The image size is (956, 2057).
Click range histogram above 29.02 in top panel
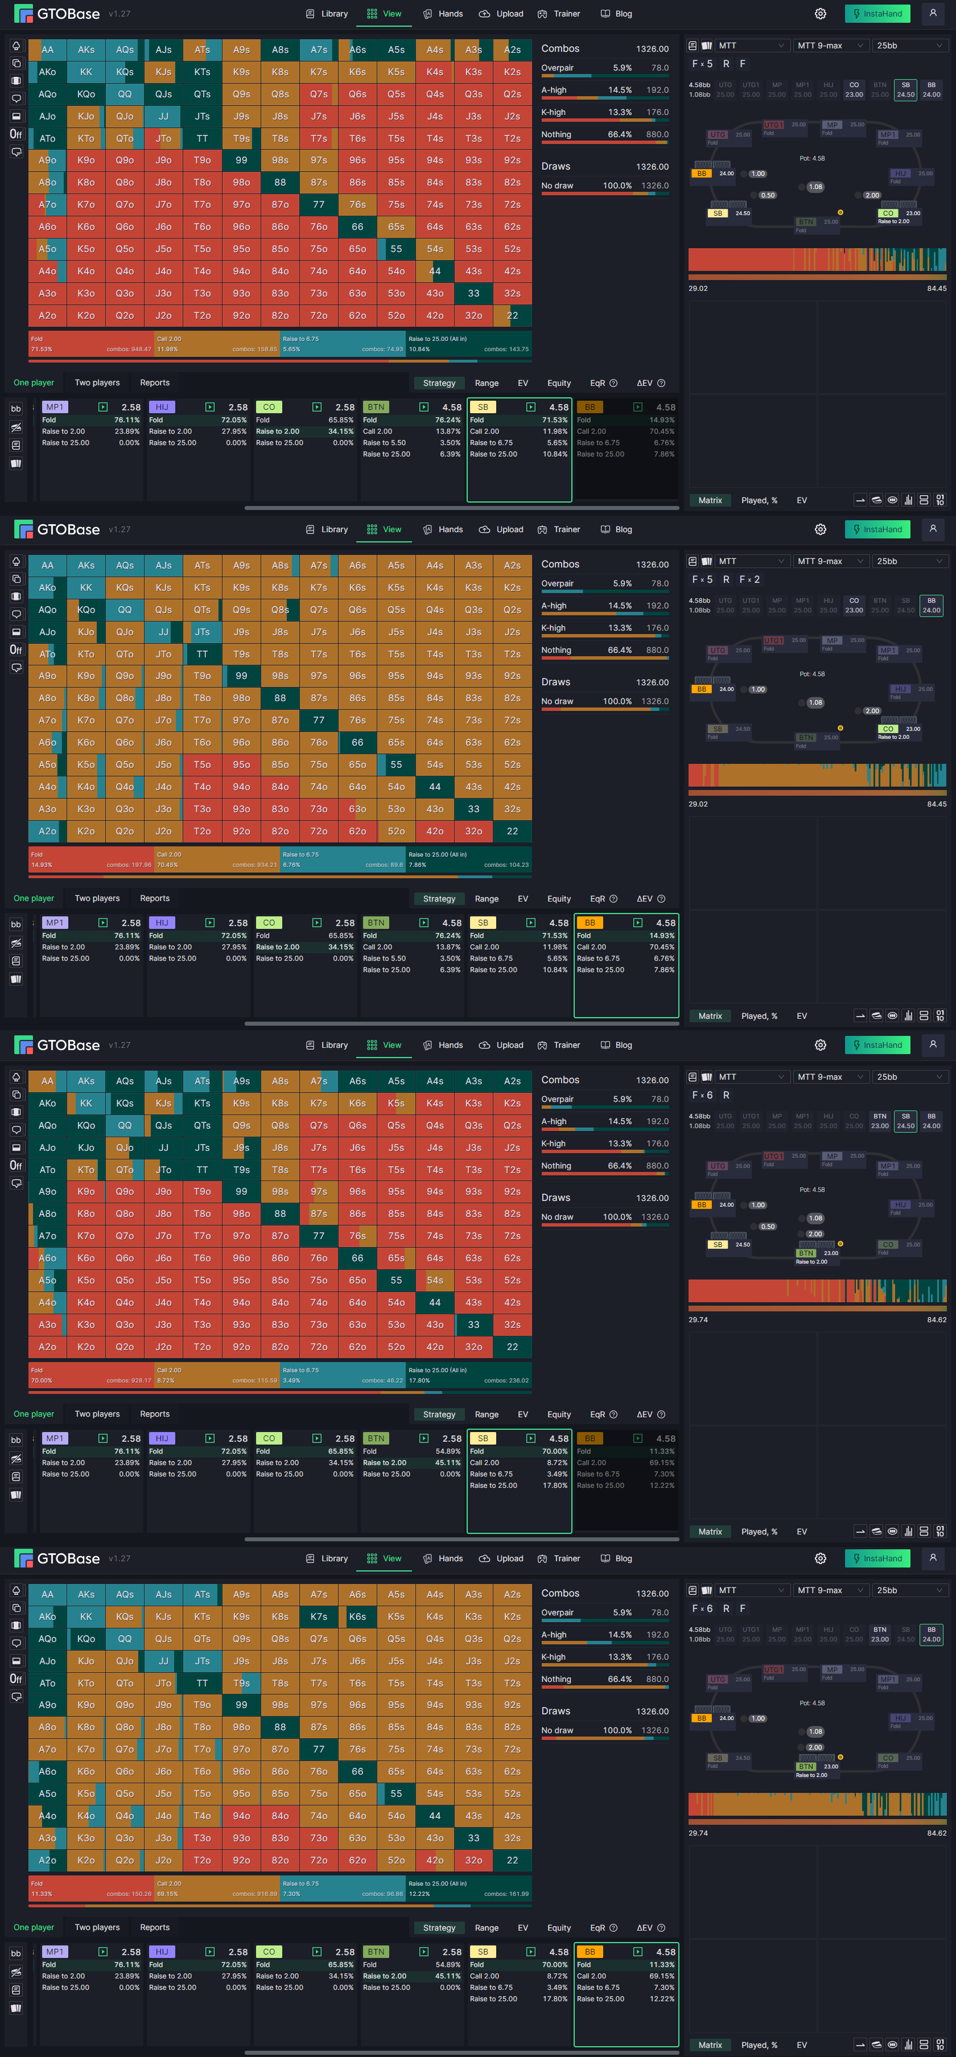click(x=817, y=260)
